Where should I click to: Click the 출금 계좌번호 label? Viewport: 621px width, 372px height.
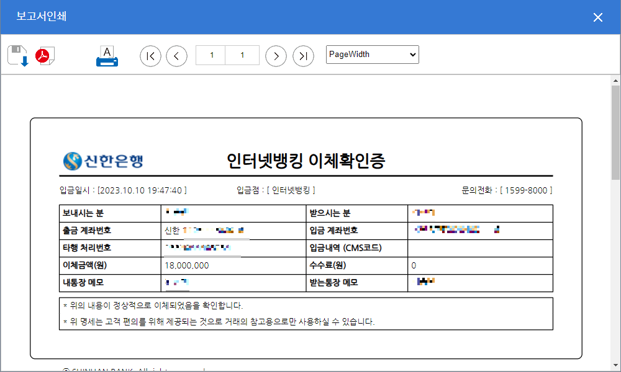click(x=87, y=231)
